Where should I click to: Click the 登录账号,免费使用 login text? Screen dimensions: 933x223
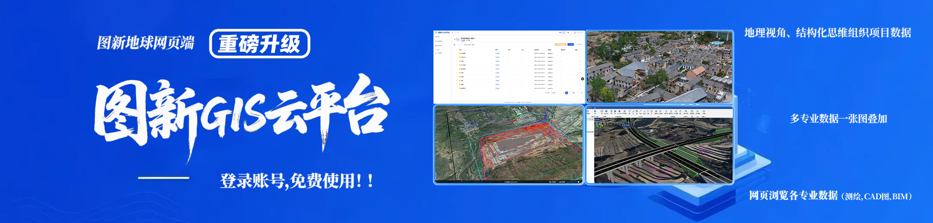pyautogui.click(x=297, y=181)
